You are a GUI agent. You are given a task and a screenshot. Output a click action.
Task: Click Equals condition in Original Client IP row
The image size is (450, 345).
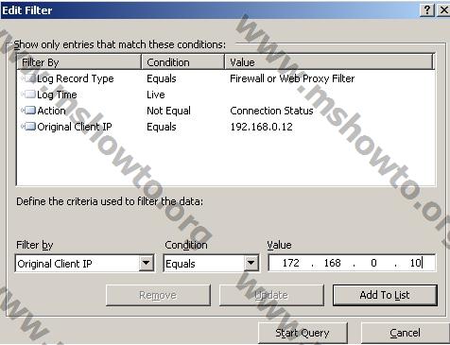[162, 127]
